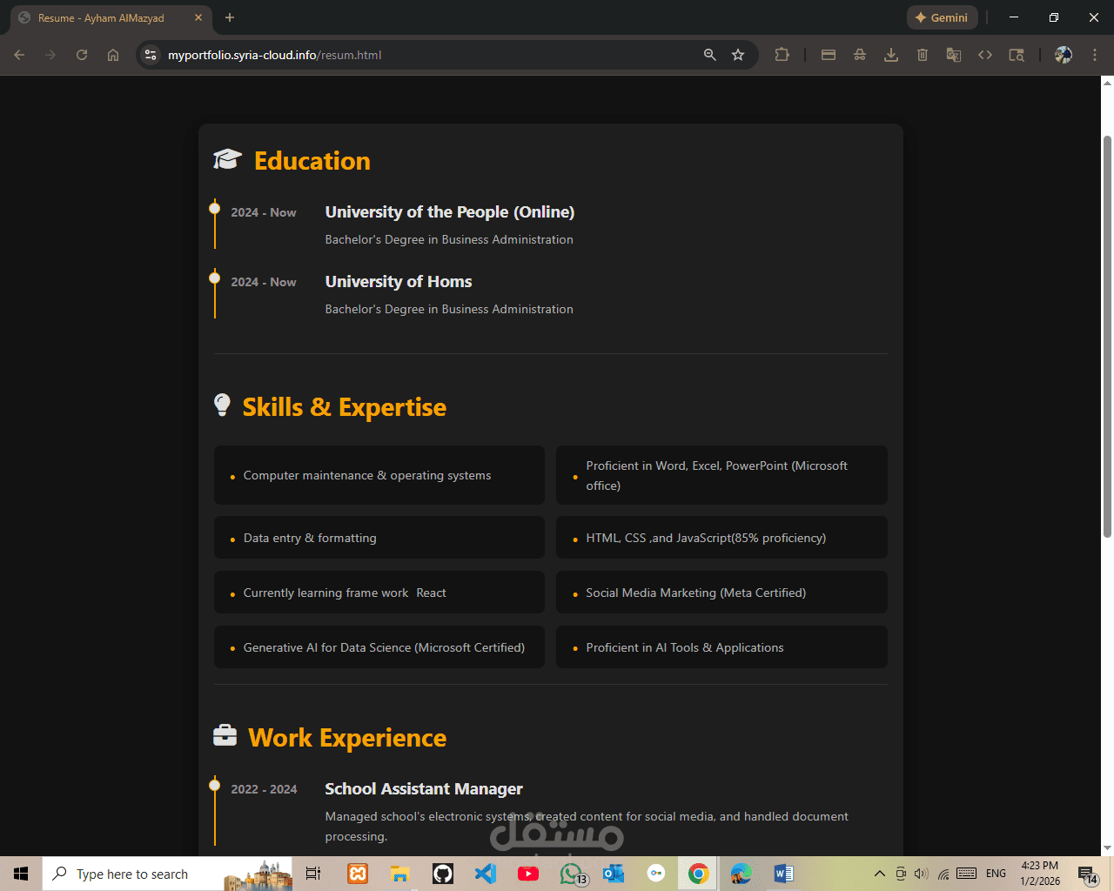
Task: Close the Resume - Ayham AlMazyad tab
Action: click(x=198, y=17)
